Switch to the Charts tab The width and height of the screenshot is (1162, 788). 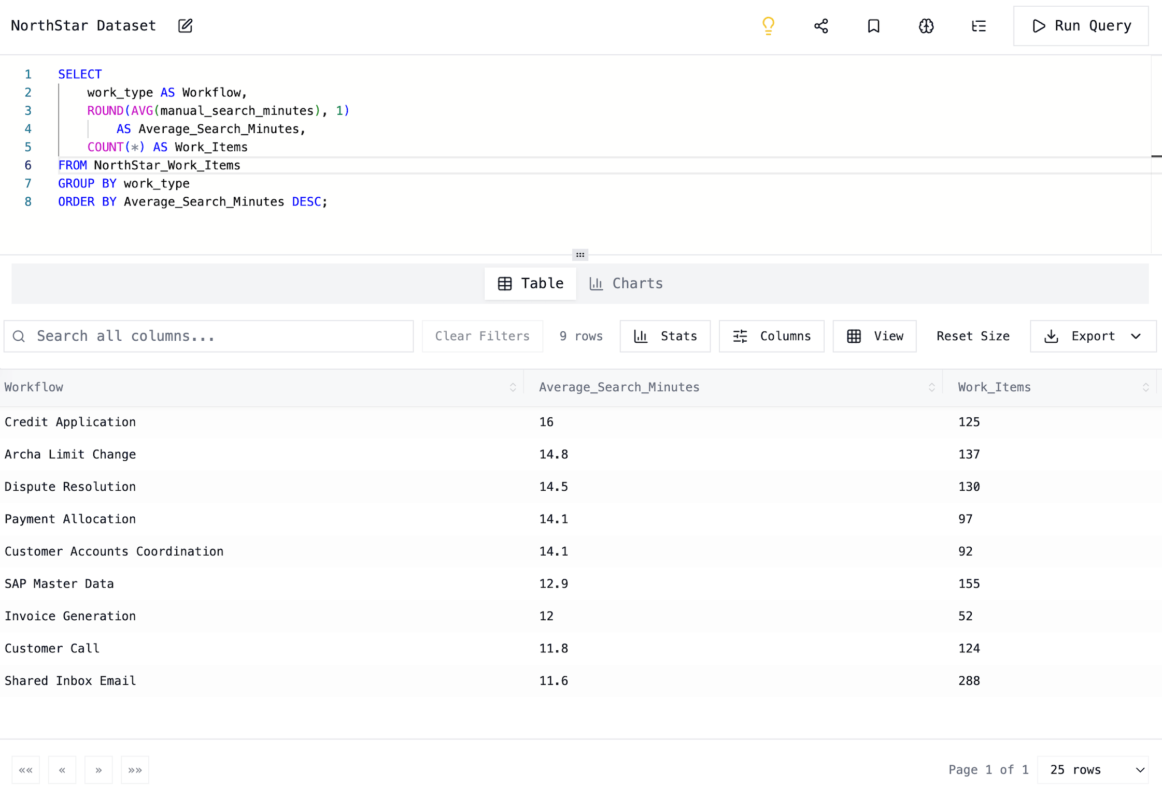(626, 283)
